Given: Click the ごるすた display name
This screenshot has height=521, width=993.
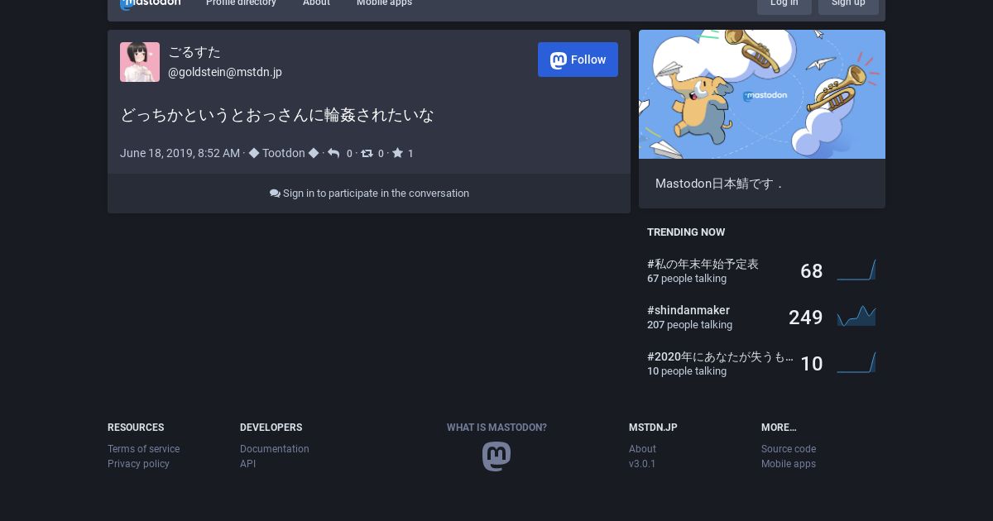Looking at the screenshot, I should 194,52.
